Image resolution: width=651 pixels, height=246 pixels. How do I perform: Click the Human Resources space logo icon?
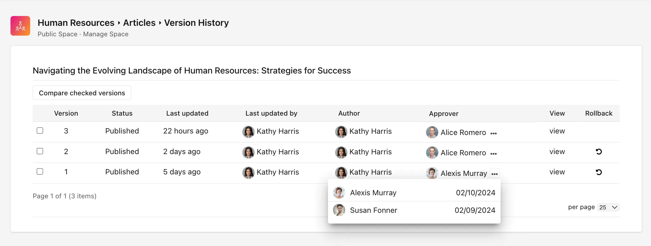(20, 26)
